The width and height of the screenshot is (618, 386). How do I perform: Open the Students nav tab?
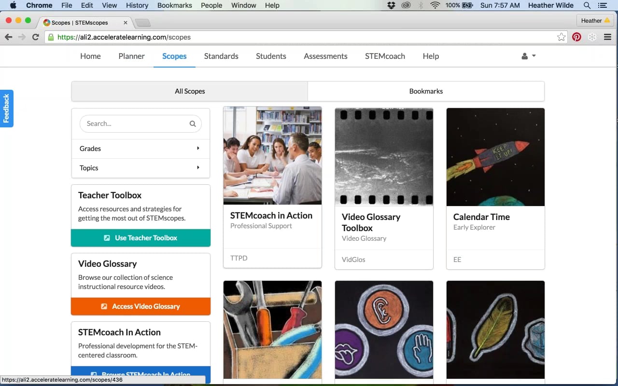click(271, 56)
